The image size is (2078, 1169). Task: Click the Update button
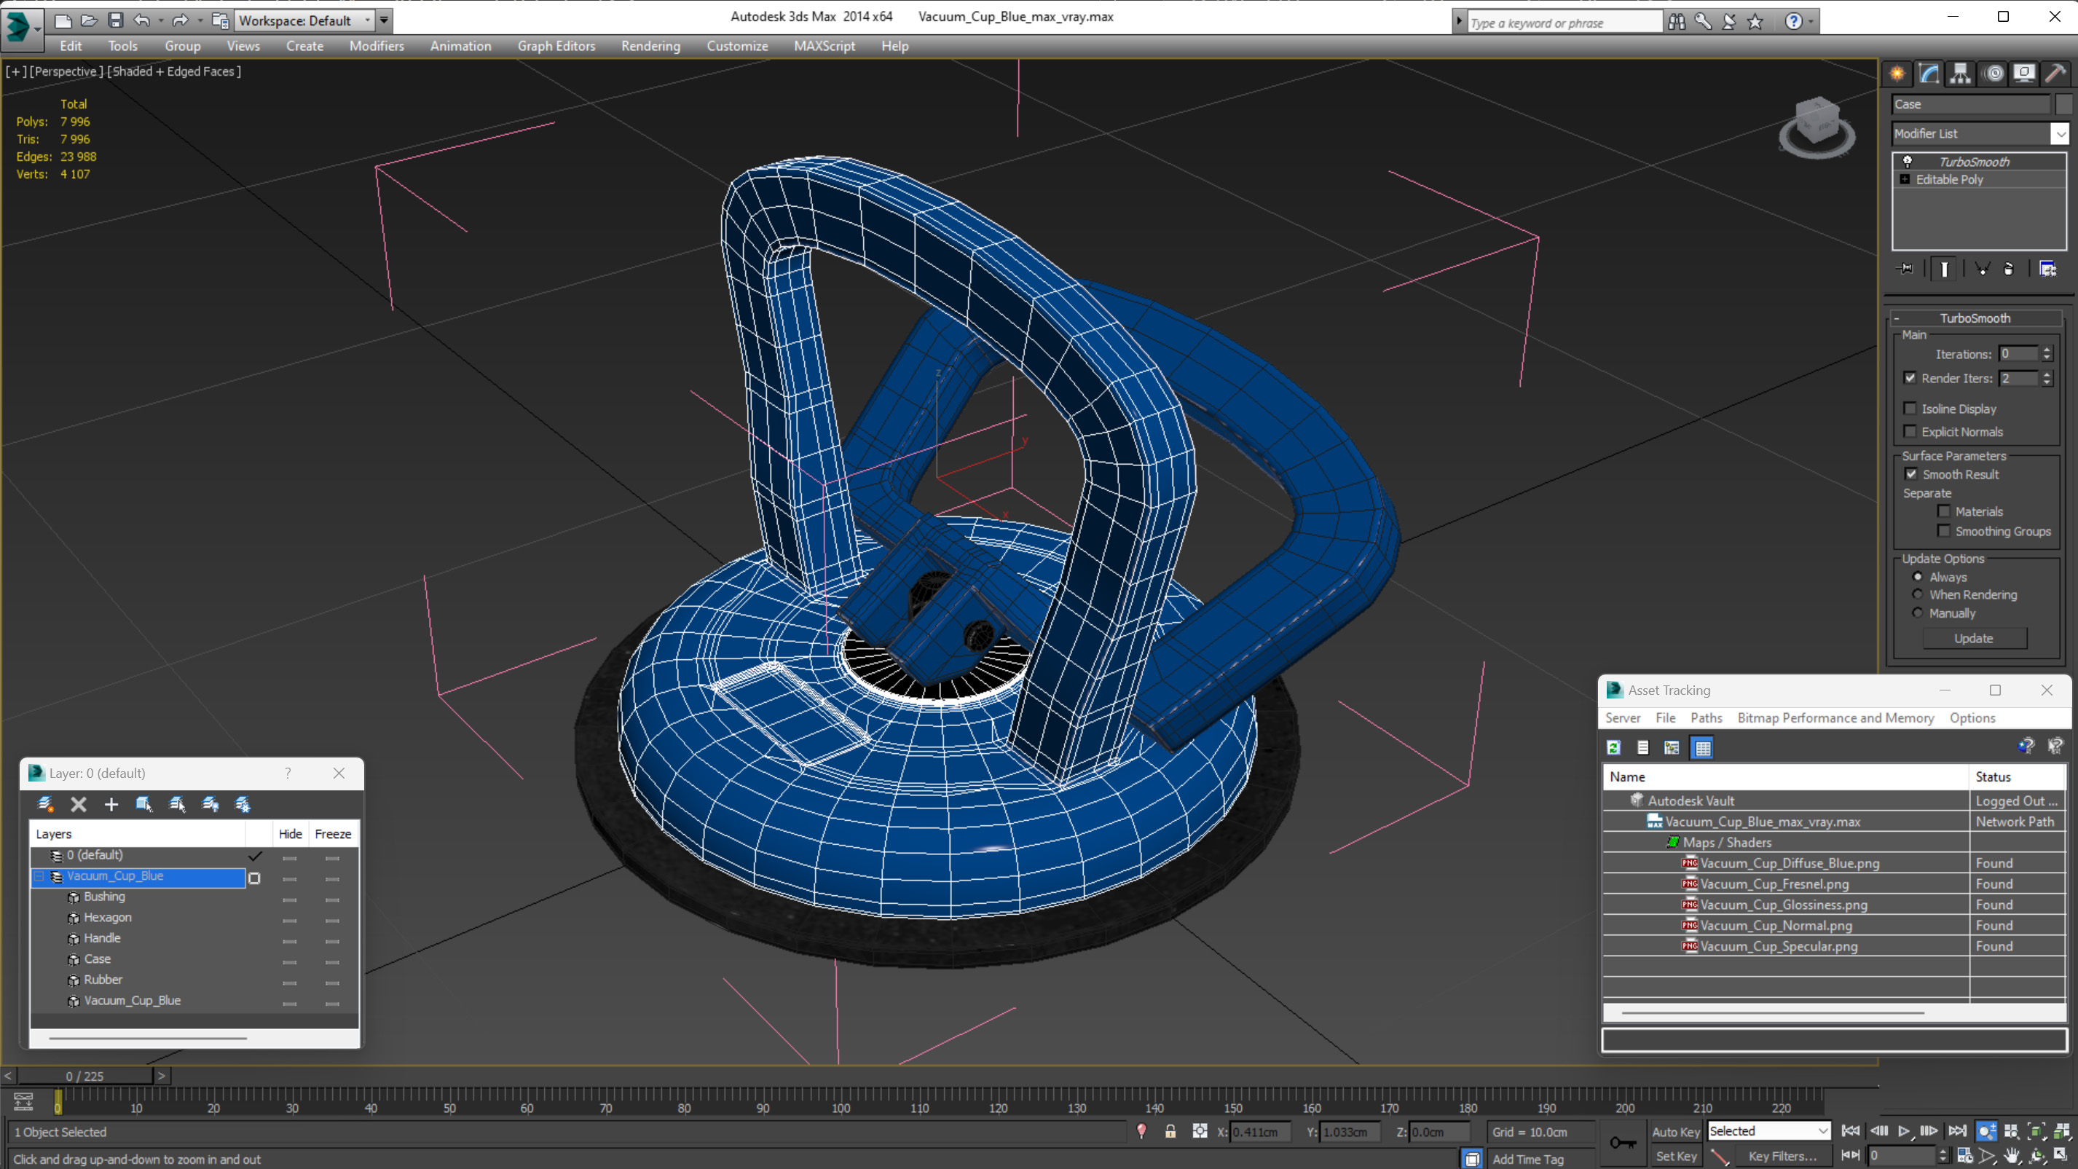(x=1974, y=637)
